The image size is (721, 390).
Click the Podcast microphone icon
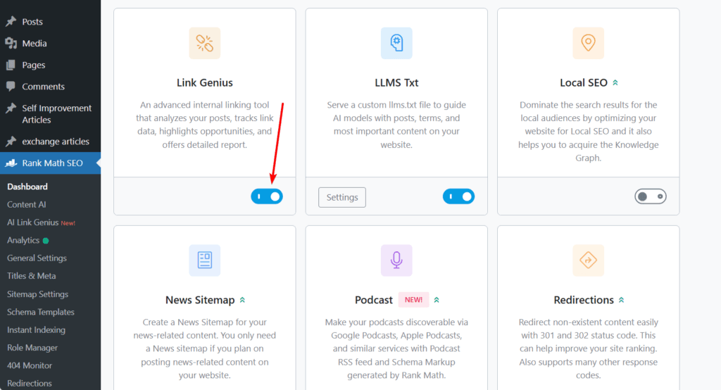pyautogui.click(x=396, y=260)
